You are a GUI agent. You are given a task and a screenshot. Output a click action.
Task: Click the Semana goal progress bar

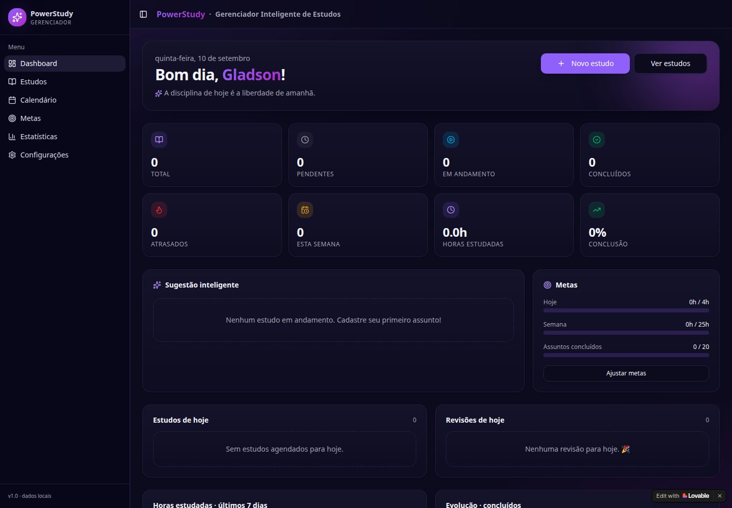pos(626,333)
